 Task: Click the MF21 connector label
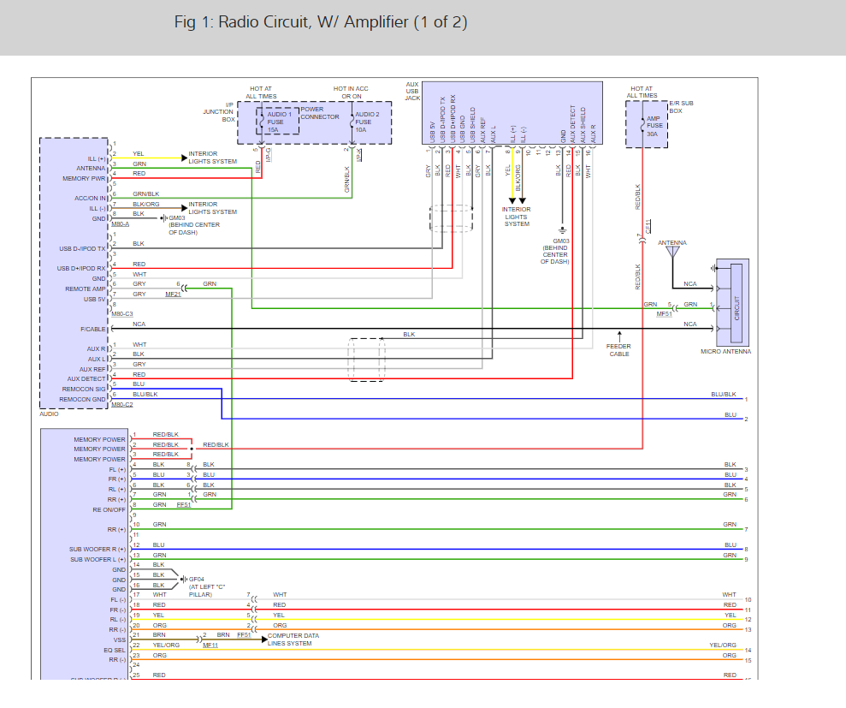(x=174, y=294)
